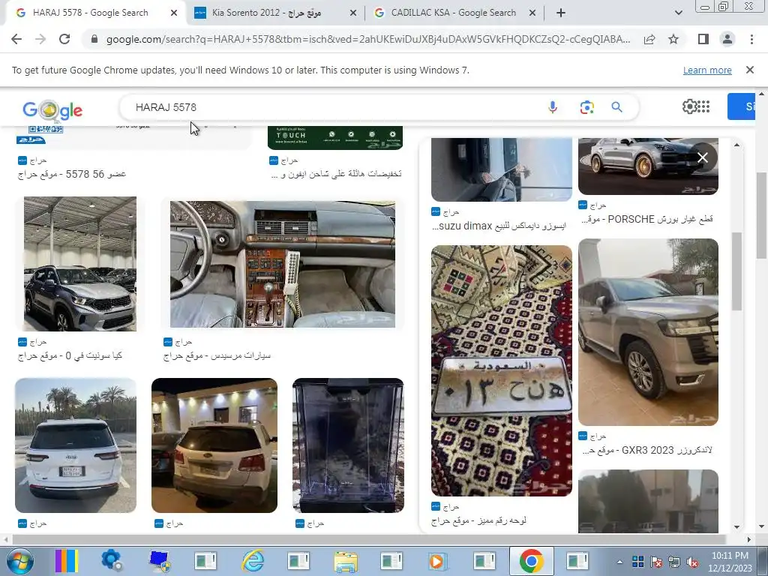This screenshot has width=768, height=576.
Task: Start voice search with the microphone icon
Action: click(553, 106)
